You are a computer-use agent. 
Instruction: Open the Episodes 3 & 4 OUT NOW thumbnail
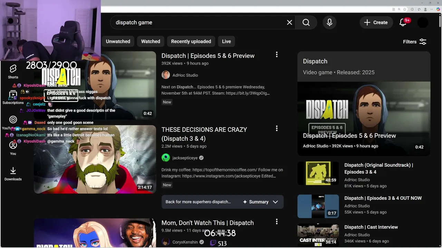coord(318,206)
